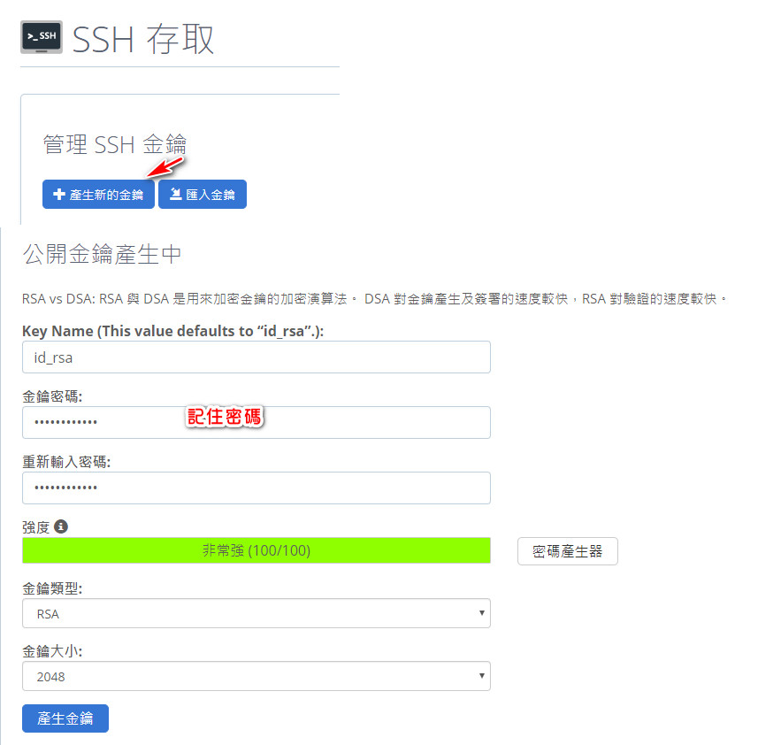Click the SSH terminal icon in the header
Image resolution: width=781 pixels, height=745 pixels.
pyautogui.click(x=41, y=37)
